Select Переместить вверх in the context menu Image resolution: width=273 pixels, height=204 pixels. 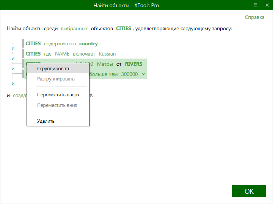click(x=58, y=95)
